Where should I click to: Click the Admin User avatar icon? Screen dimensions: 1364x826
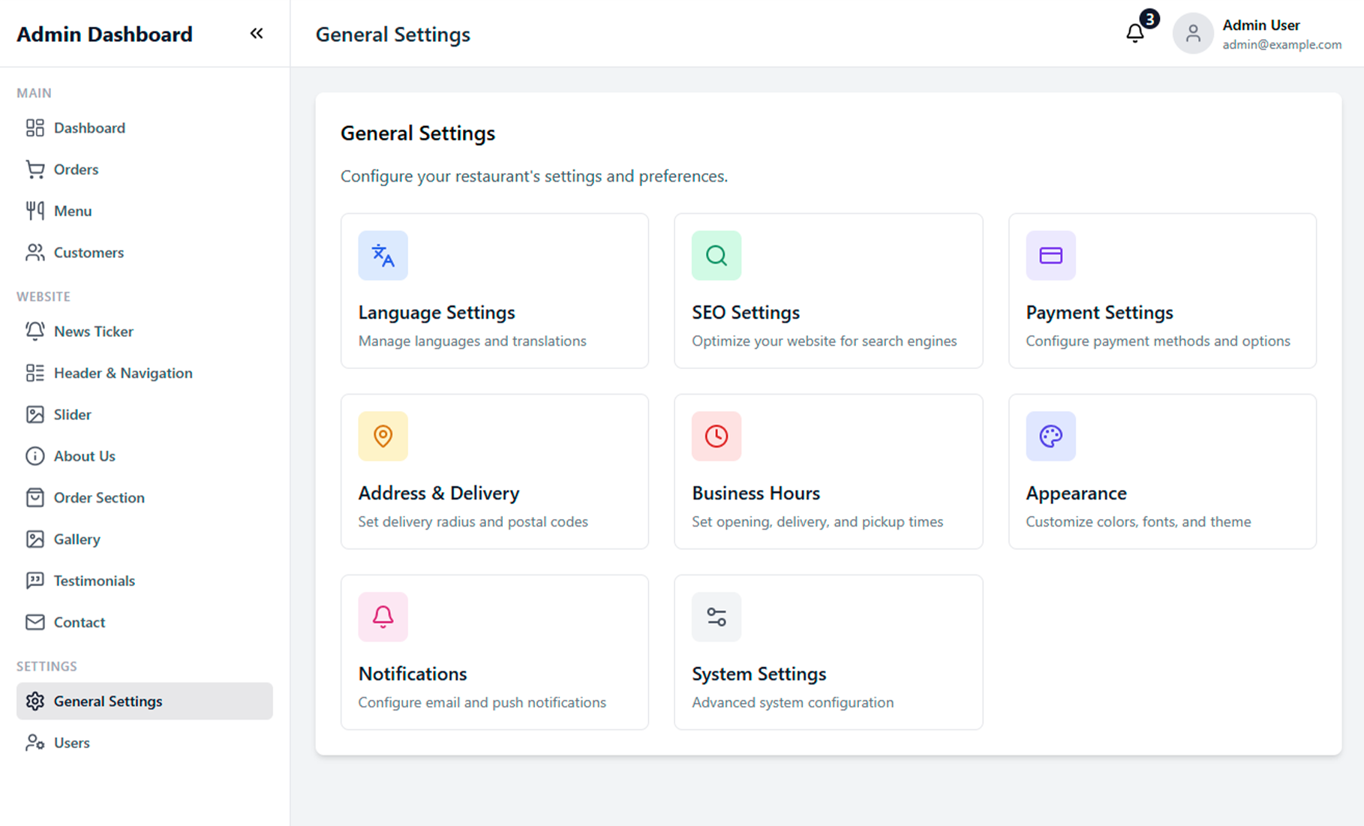pyautogui.click(x=1193, y=34)
